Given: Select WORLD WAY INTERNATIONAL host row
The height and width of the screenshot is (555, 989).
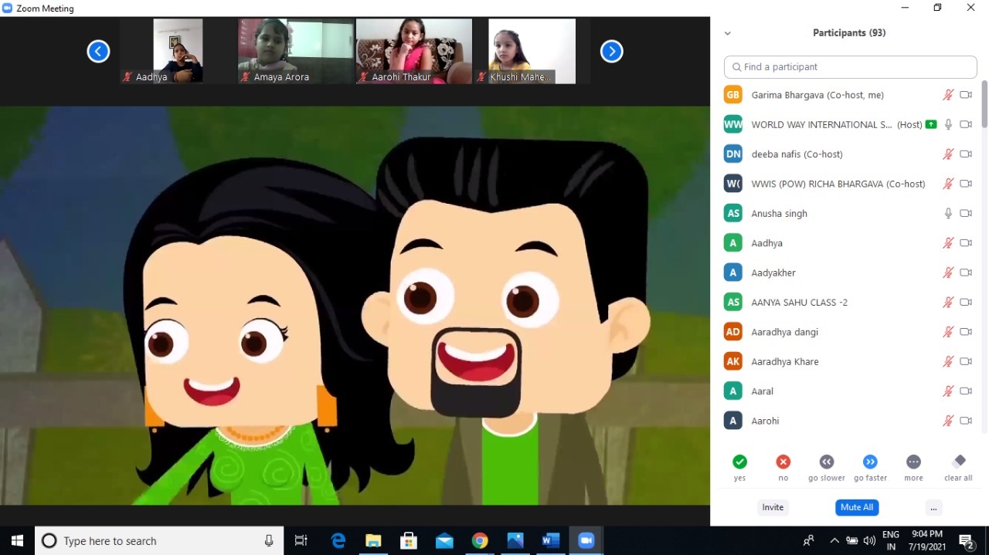Looking at the screenshot, I should 848,124.
